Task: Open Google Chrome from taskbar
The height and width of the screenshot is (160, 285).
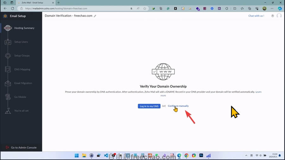Action: [187, 156]
